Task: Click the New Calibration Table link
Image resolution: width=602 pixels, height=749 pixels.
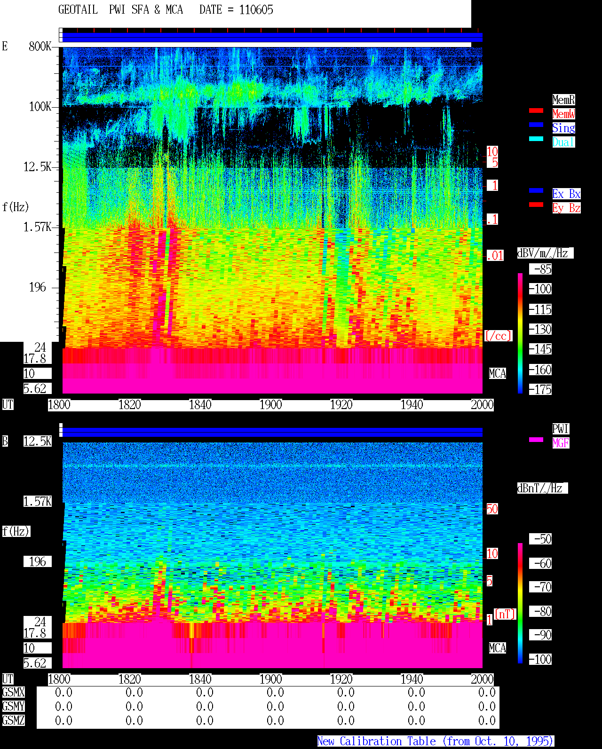Action: 436,741
